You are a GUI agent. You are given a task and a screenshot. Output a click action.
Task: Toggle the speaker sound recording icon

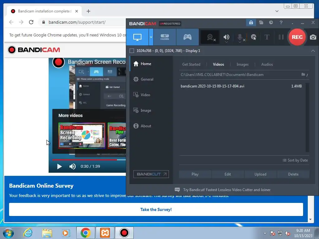[226, 37]
